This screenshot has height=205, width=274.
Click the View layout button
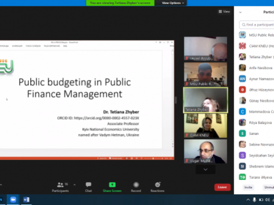point(224,11)
